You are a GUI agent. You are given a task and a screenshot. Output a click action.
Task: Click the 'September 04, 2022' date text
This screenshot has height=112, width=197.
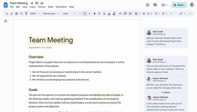(40, 48)
